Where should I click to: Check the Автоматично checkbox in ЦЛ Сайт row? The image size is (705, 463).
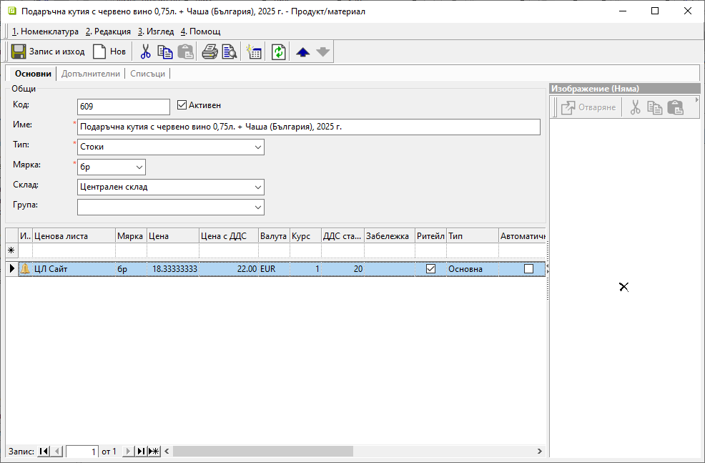click(x=528, y=269)
